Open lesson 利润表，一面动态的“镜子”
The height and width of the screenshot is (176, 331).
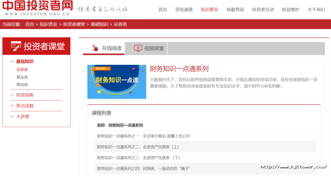click(144, 168)
